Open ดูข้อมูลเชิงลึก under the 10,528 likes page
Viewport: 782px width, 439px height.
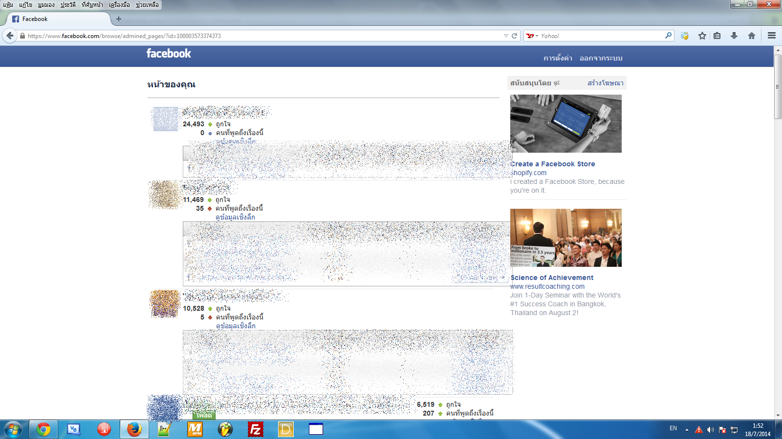coord(236,326)
